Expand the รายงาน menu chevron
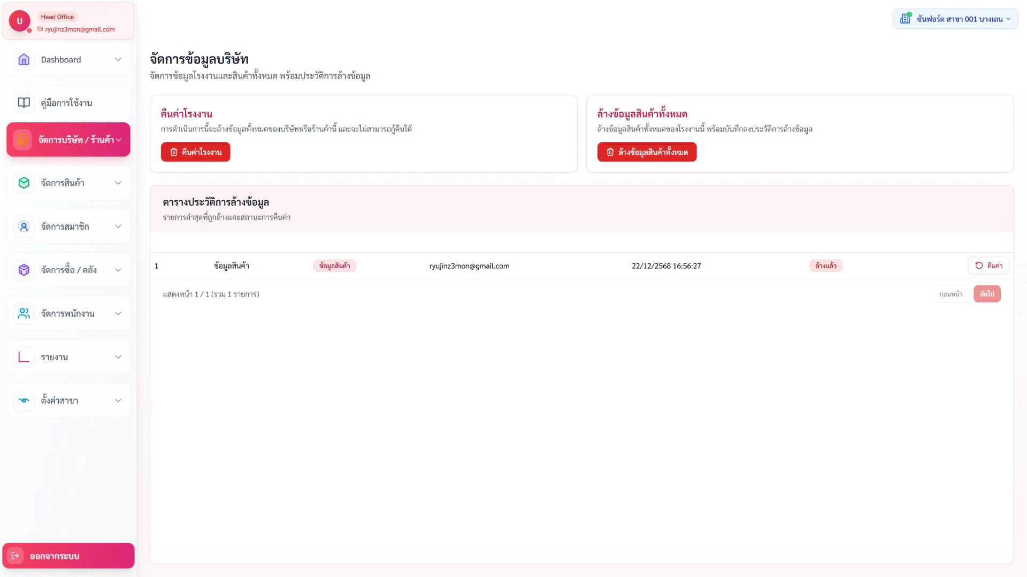The height and width of the screenshot is (577, 1027). (118, 357)
